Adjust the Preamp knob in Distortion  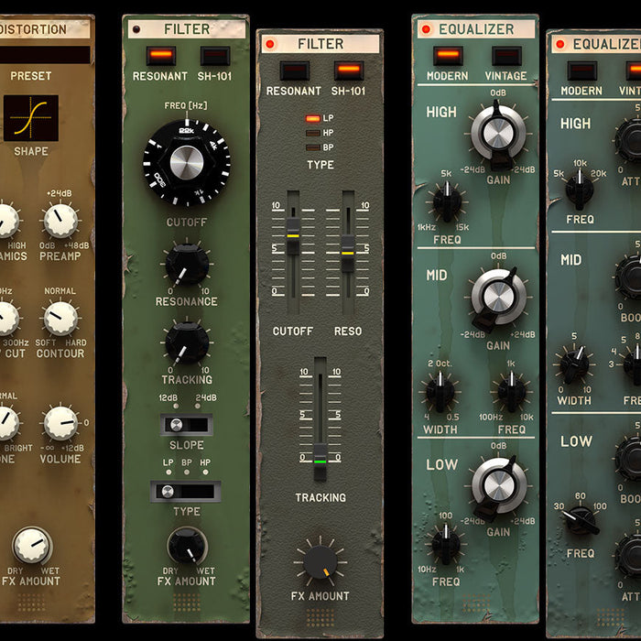pos(60,221)
